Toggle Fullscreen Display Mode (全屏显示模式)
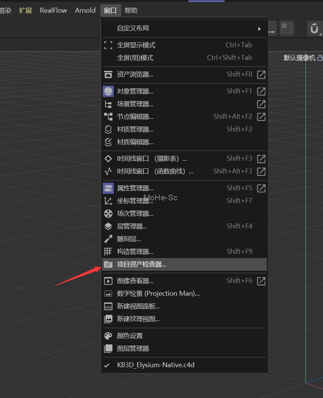 (136, 45)
